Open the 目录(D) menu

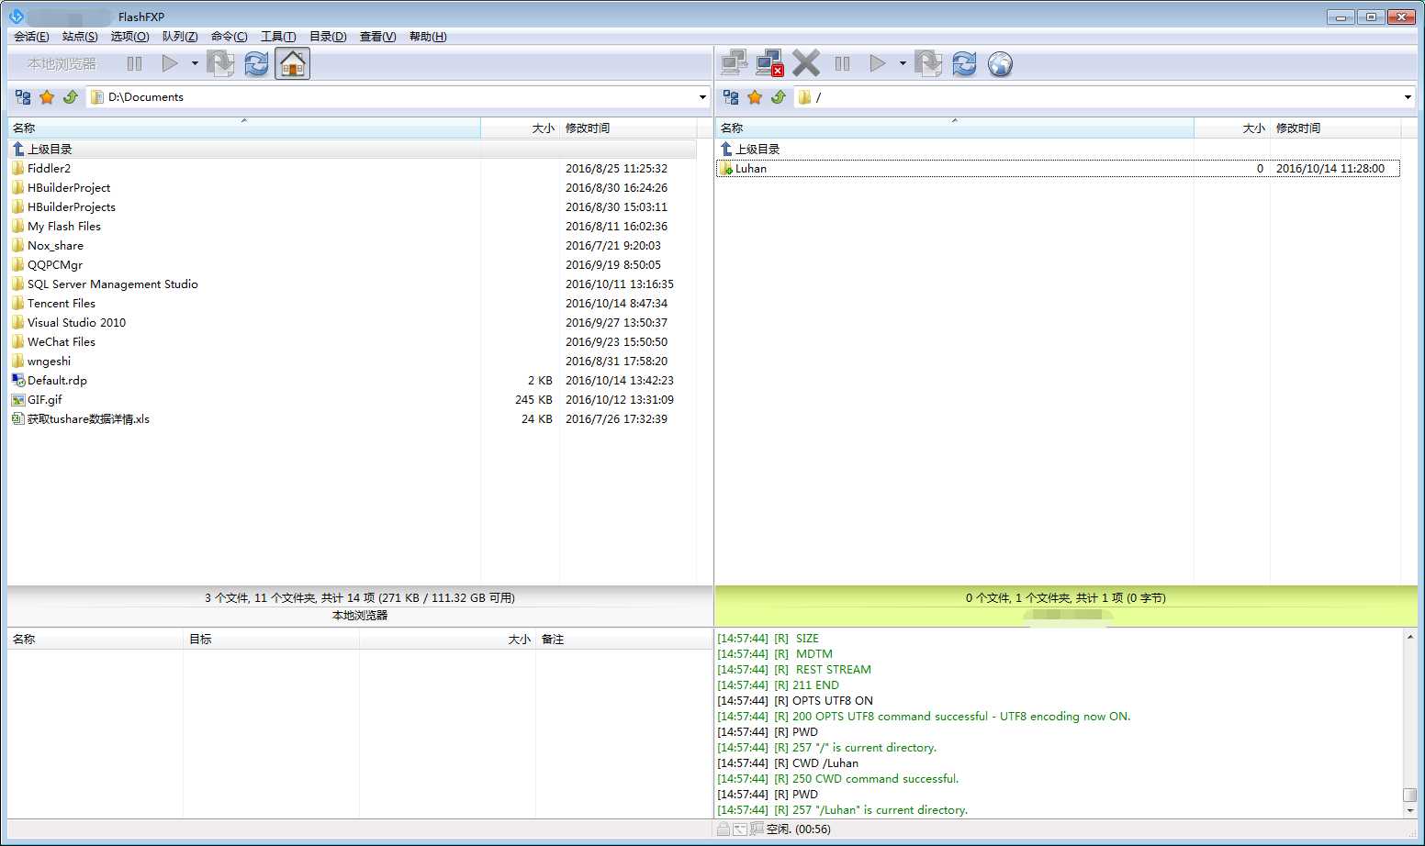[328, 37]
